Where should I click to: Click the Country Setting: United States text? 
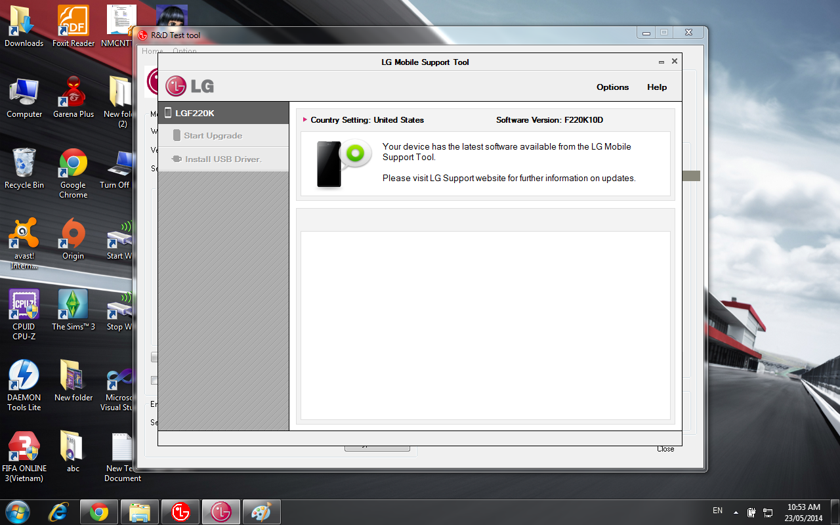(x=367, y=120)
